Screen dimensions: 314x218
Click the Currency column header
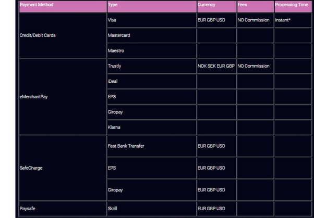coord(216,6)
